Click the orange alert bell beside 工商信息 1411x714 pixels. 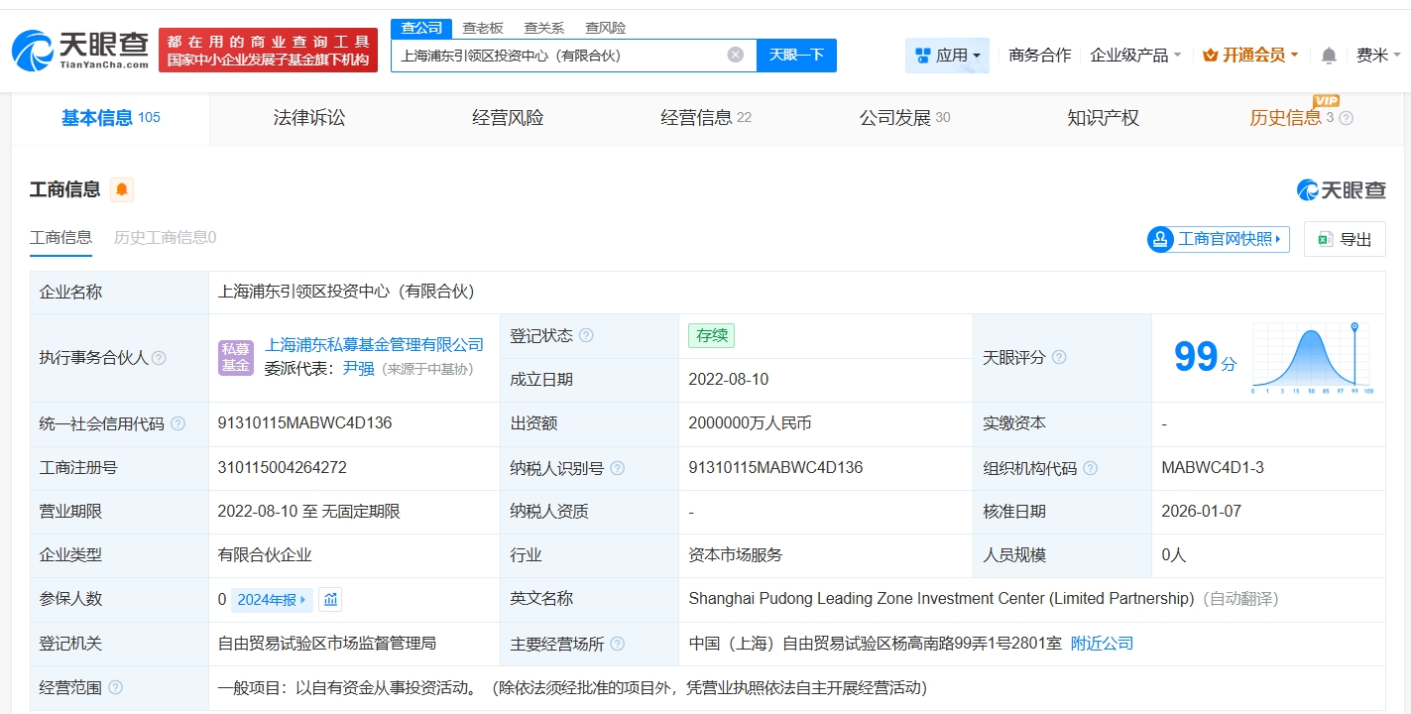point(122,189)
